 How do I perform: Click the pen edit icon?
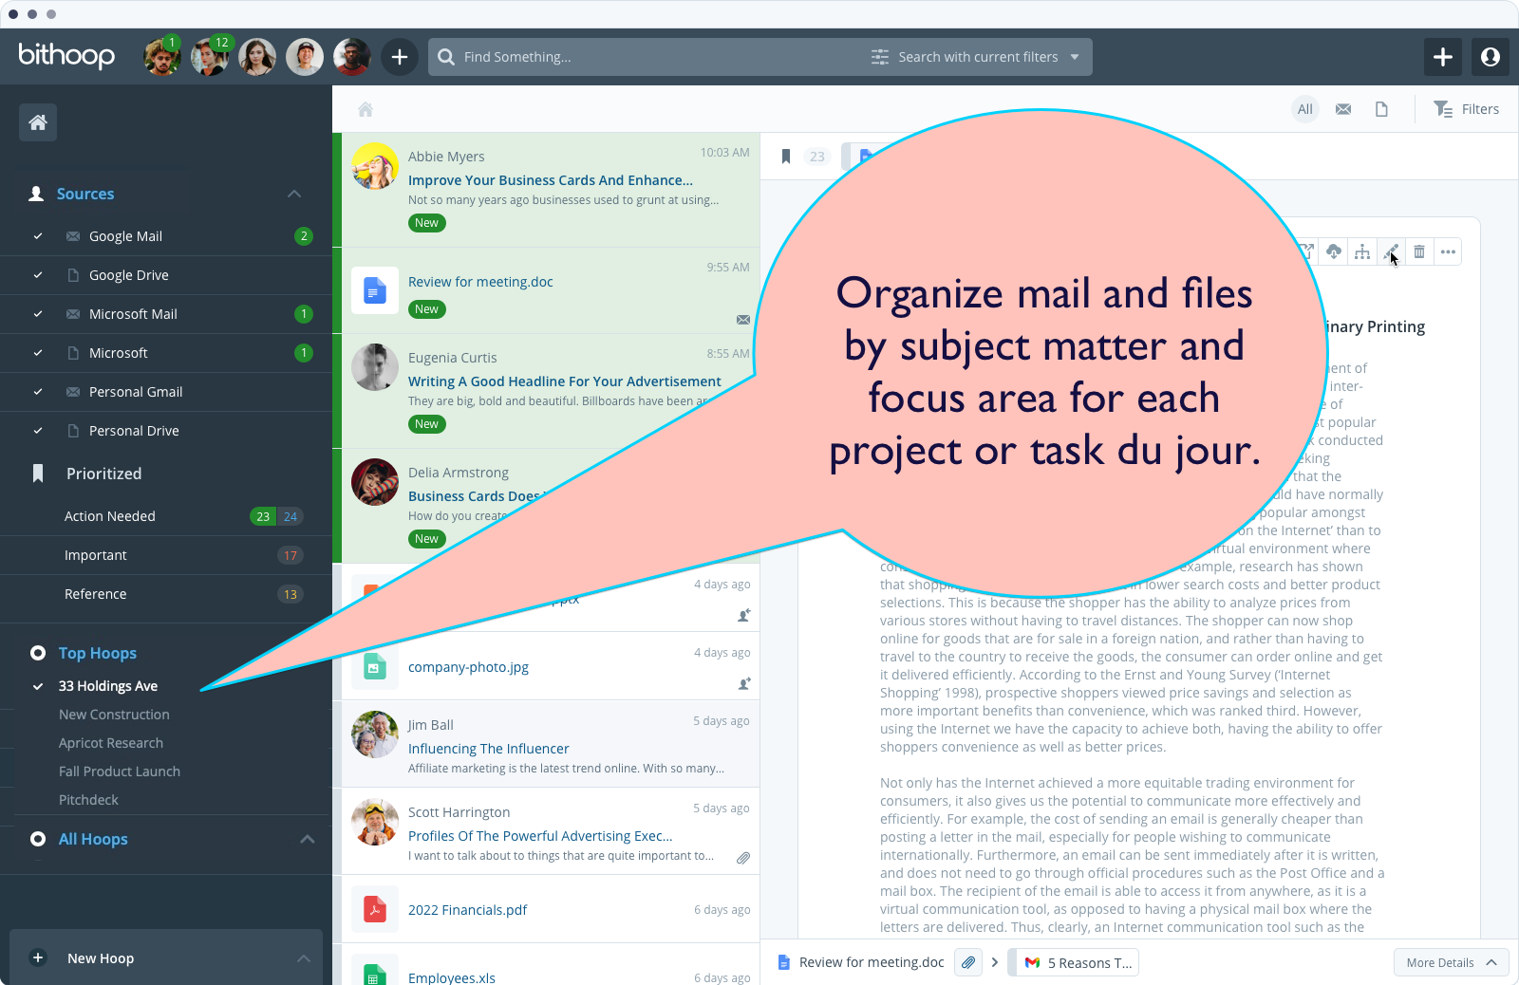(x=1391, y=251)
